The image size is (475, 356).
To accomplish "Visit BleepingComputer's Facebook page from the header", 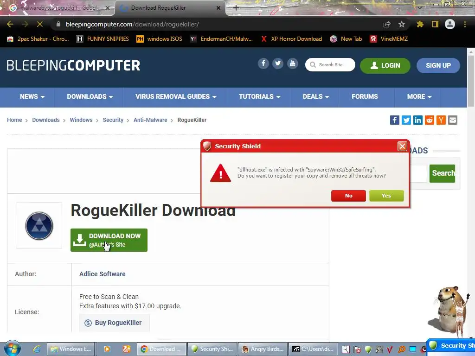I will [263, 64].
